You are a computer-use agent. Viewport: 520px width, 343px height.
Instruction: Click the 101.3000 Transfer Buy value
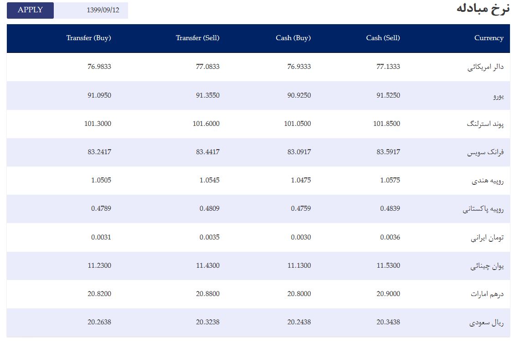click(x=98, y=124)
